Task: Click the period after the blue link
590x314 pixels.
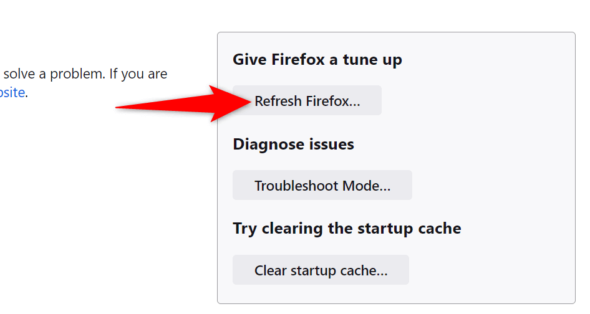Action: [27, 94]
